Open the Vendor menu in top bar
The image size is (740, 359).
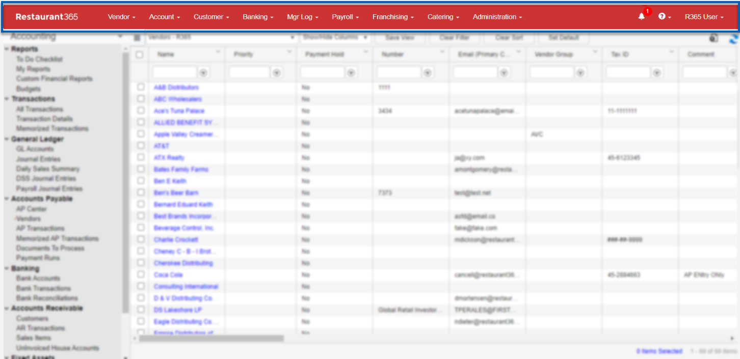(x=122, y=17)
